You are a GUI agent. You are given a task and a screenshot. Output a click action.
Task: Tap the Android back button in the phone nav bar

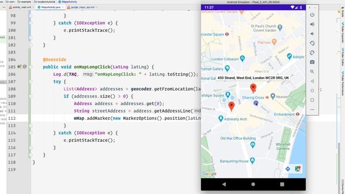[224, 184]
